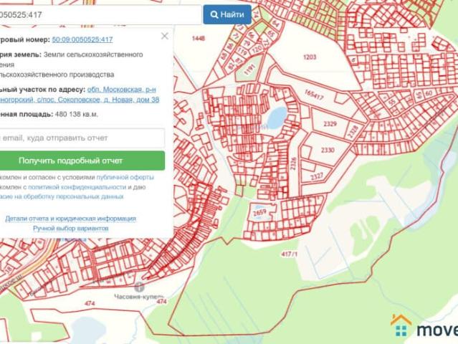
Task: Select parcel 2659 on the map
Action: pos(259,213)
